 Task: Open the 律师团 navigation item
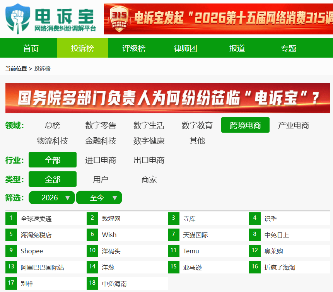pyautogui.click(x=185, y=48)
